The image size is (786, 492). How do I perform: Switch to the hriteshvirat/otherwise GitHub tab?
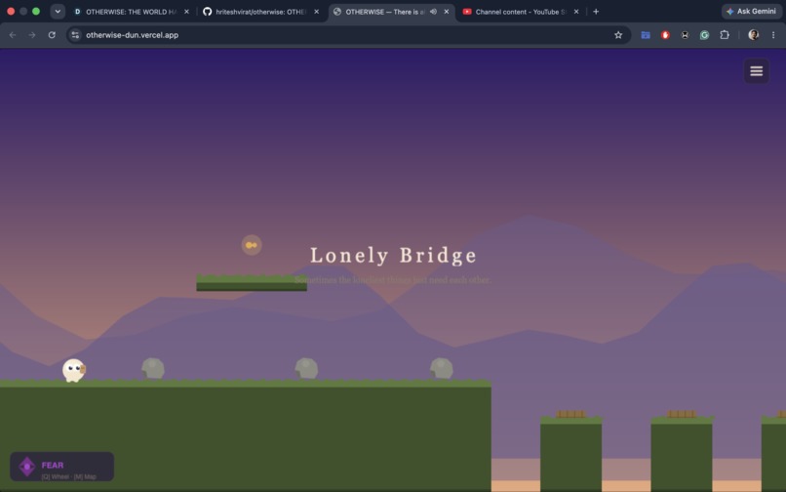(x=260, y=12)
